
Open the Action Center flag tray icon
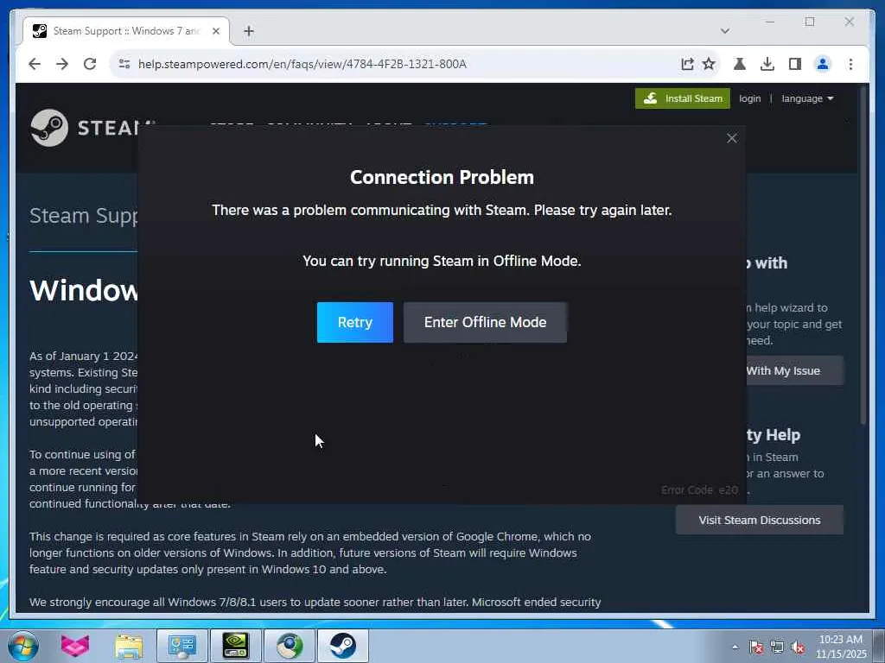pos(755,647)
